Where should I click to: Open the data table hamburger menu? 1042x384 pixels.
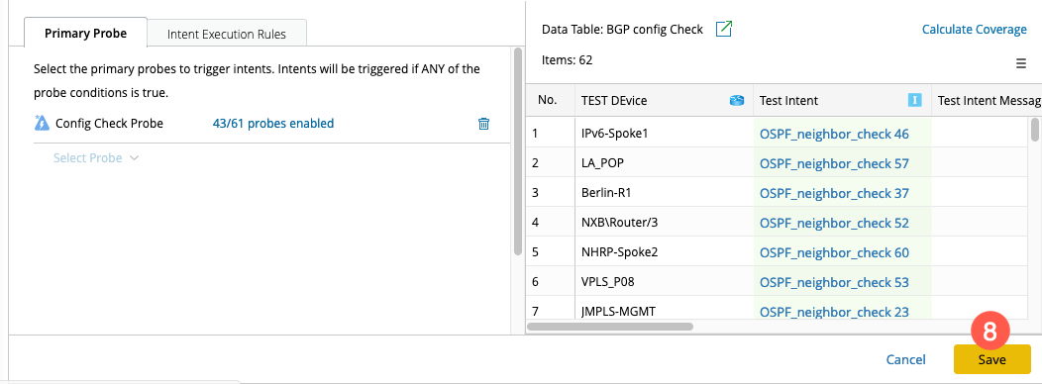(1021, 63)
